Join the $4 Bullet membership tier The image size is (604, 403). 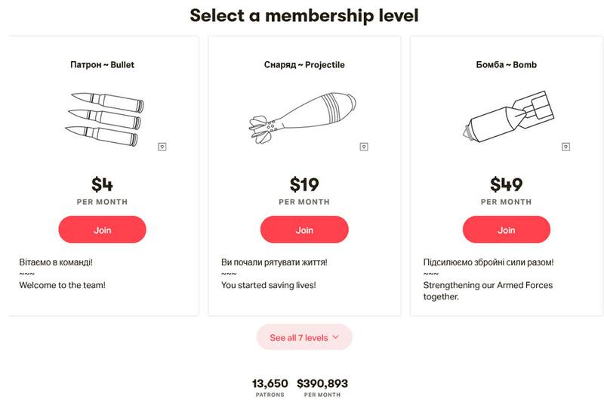pyautogui.click(x=102, y=230)
